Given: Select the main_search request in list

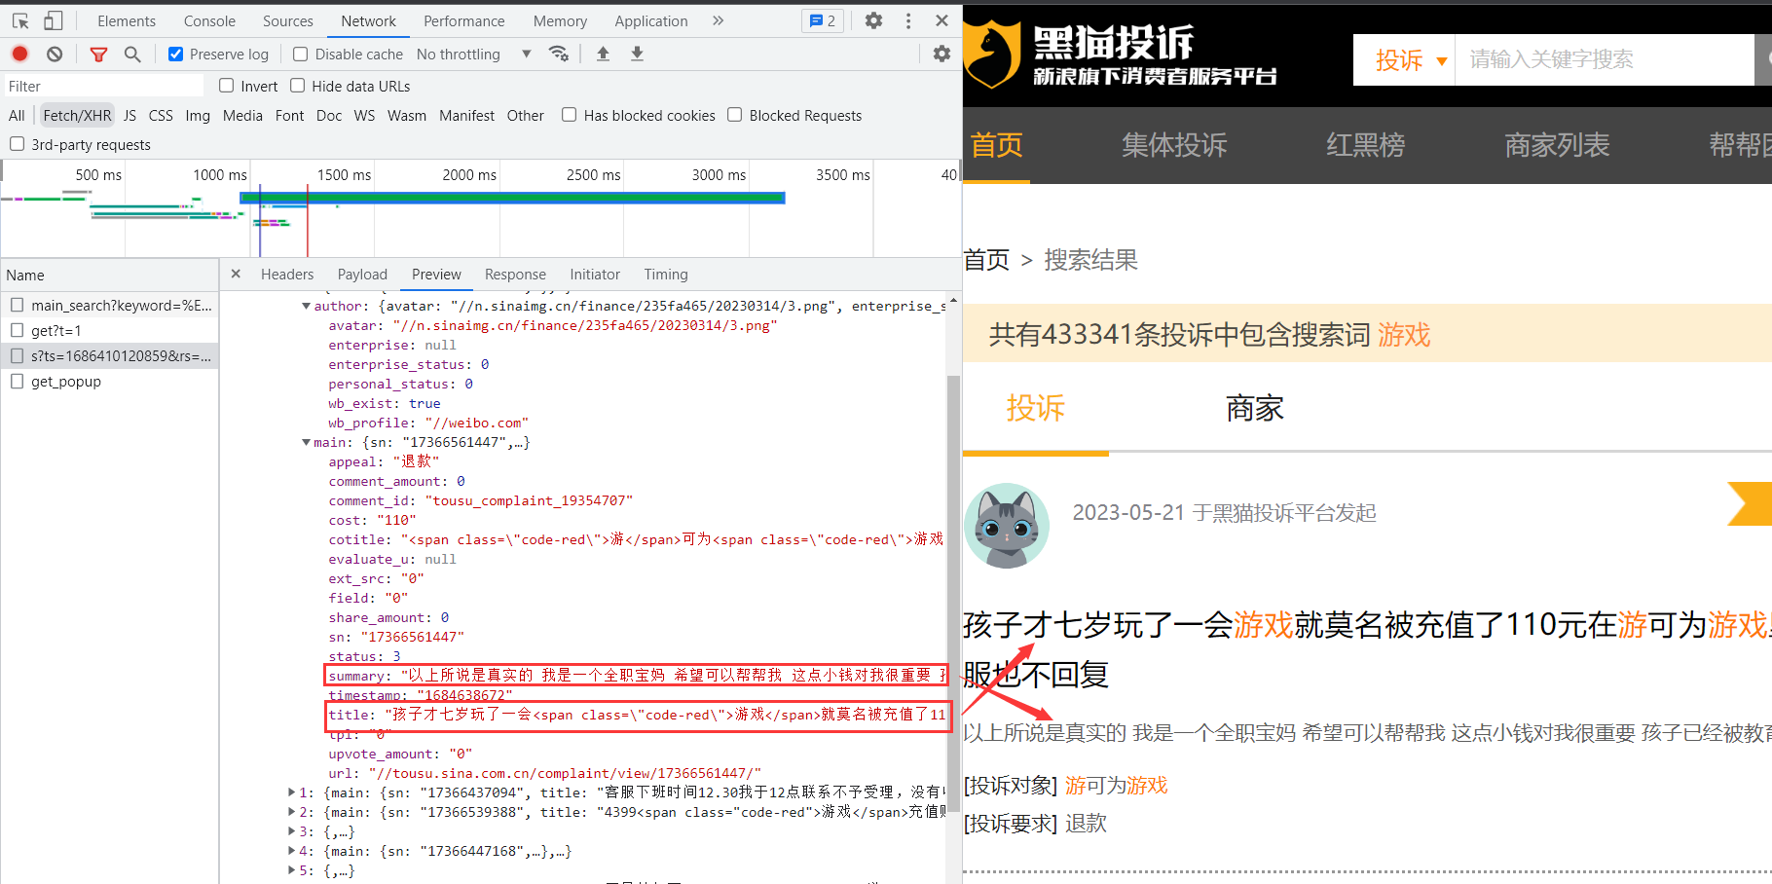Looking at the screenshot, I should [121, 306].
